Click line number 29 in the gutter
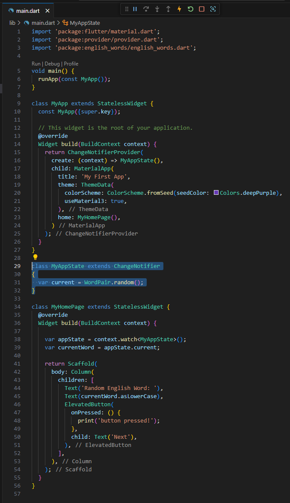 click(17, 266)
